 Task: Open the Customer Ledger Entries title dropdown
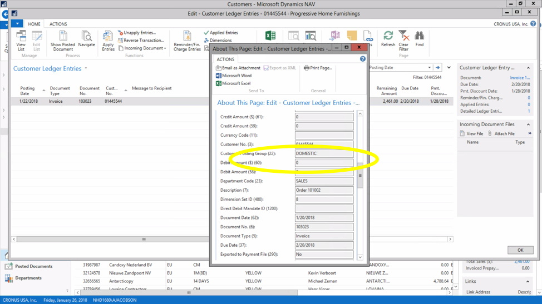pyautogui.click(x=86, y=68)
